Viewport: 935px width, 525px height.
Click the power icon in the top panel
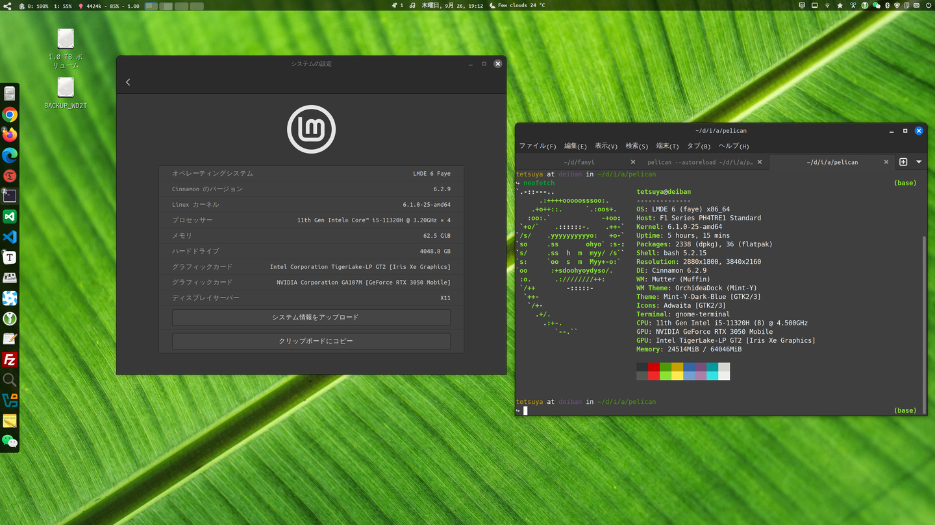click(928, 5)
